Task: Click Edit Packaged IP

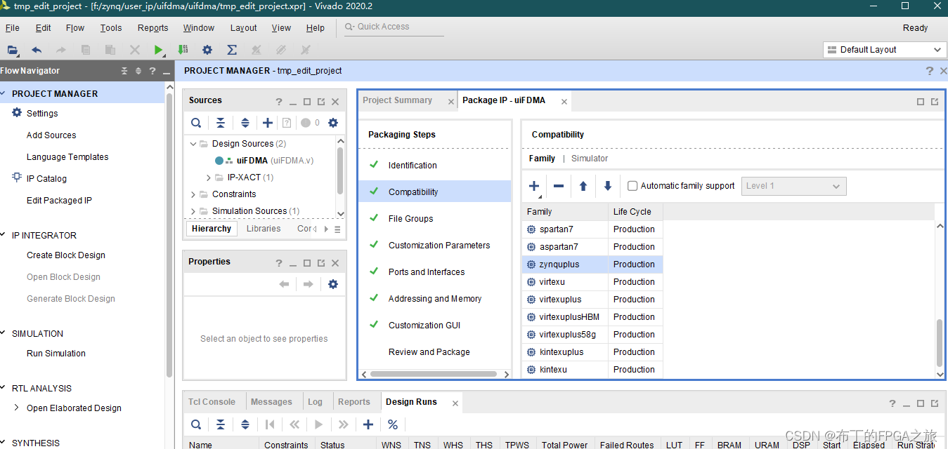Action: (59, 200)
